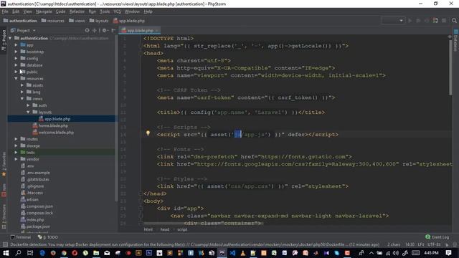The height and width of the screenshot is (258, 459).
Task: Click the volume icon in system tray
Action: click(396, 253)
